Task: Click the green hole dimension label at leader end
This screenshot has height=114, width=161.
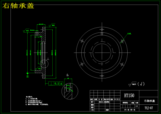Action: tap(129, 33)
